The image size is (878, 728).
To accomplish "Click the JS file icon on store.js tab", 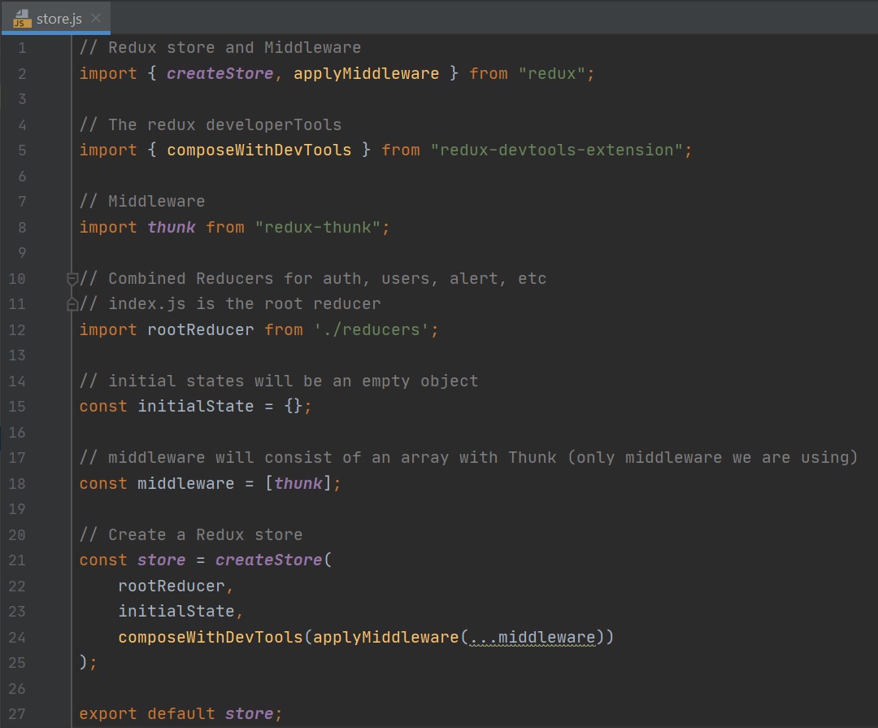I will (x=23, y=18).
